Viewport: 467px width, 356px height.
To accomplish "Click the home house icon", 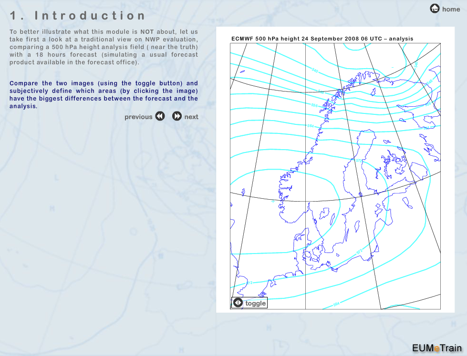I will 435,9.
